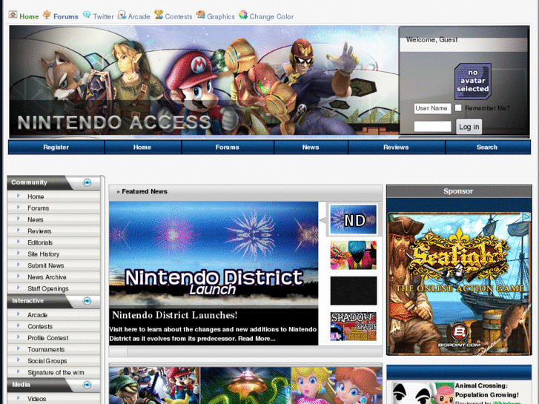The height and width of the screenshot is (404, 539).
Task: Collapse the Community sidebar section
Action: pyautogui.click(x=87, y=182)
